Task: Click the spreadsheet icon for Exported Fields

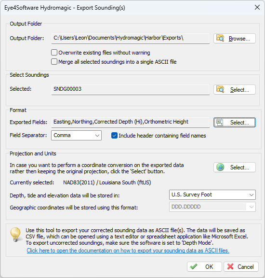Action: pos(220,122)
